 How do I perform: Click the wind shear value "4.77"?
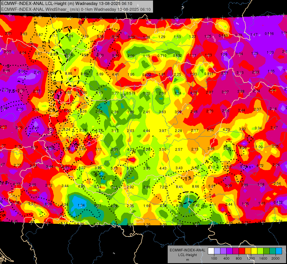(x=99, y=131)
